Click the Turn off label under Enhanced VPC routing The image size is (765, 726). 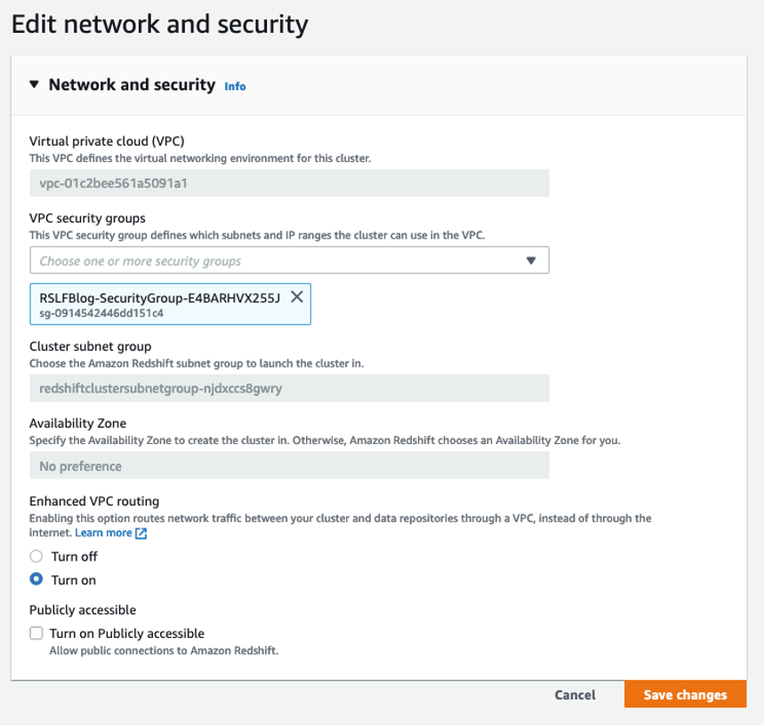point(75,556)
